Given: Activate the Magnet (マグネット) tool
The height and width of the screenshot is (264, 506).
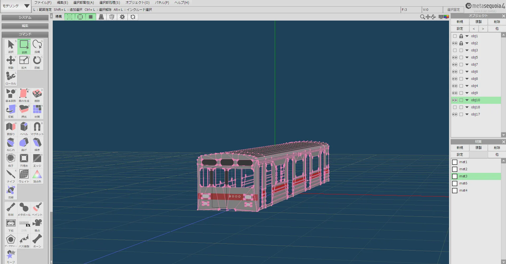Looking at the screenshot, I should click(x=37, y=128).
